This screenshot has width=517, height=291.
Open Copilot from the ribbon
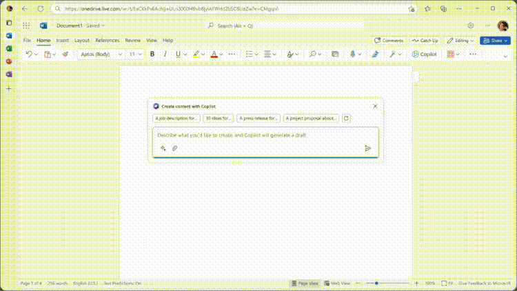tap(425, 54)
